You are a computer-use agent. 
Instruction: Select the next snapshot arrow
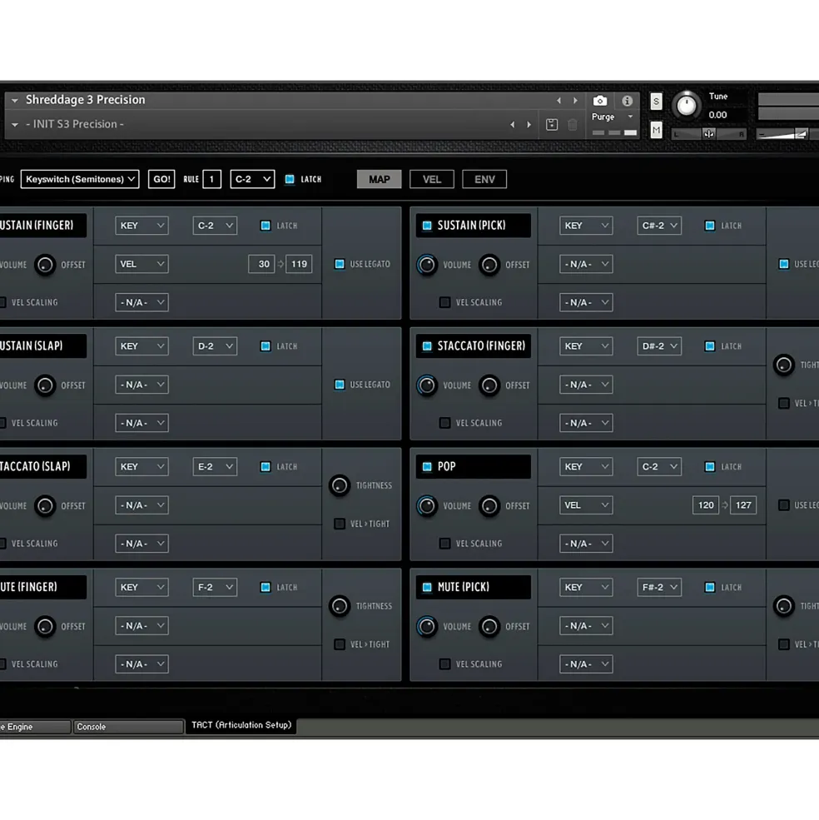[x=529, y=125]
